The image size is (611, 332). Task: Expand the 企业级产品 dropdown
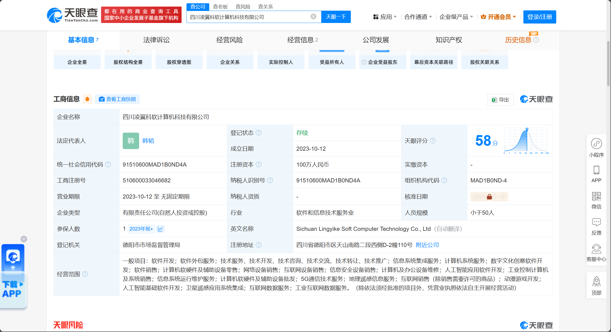coord(456,17)
